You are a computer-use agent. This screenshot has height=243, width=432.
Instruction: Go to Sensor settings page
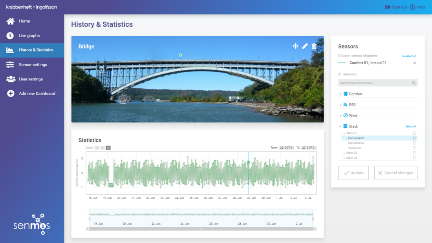(x=33, y=65)
